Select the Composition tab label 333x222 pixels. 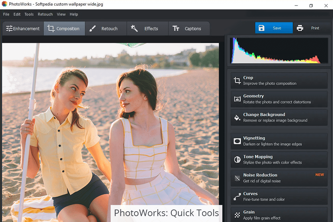pos(68,29)
